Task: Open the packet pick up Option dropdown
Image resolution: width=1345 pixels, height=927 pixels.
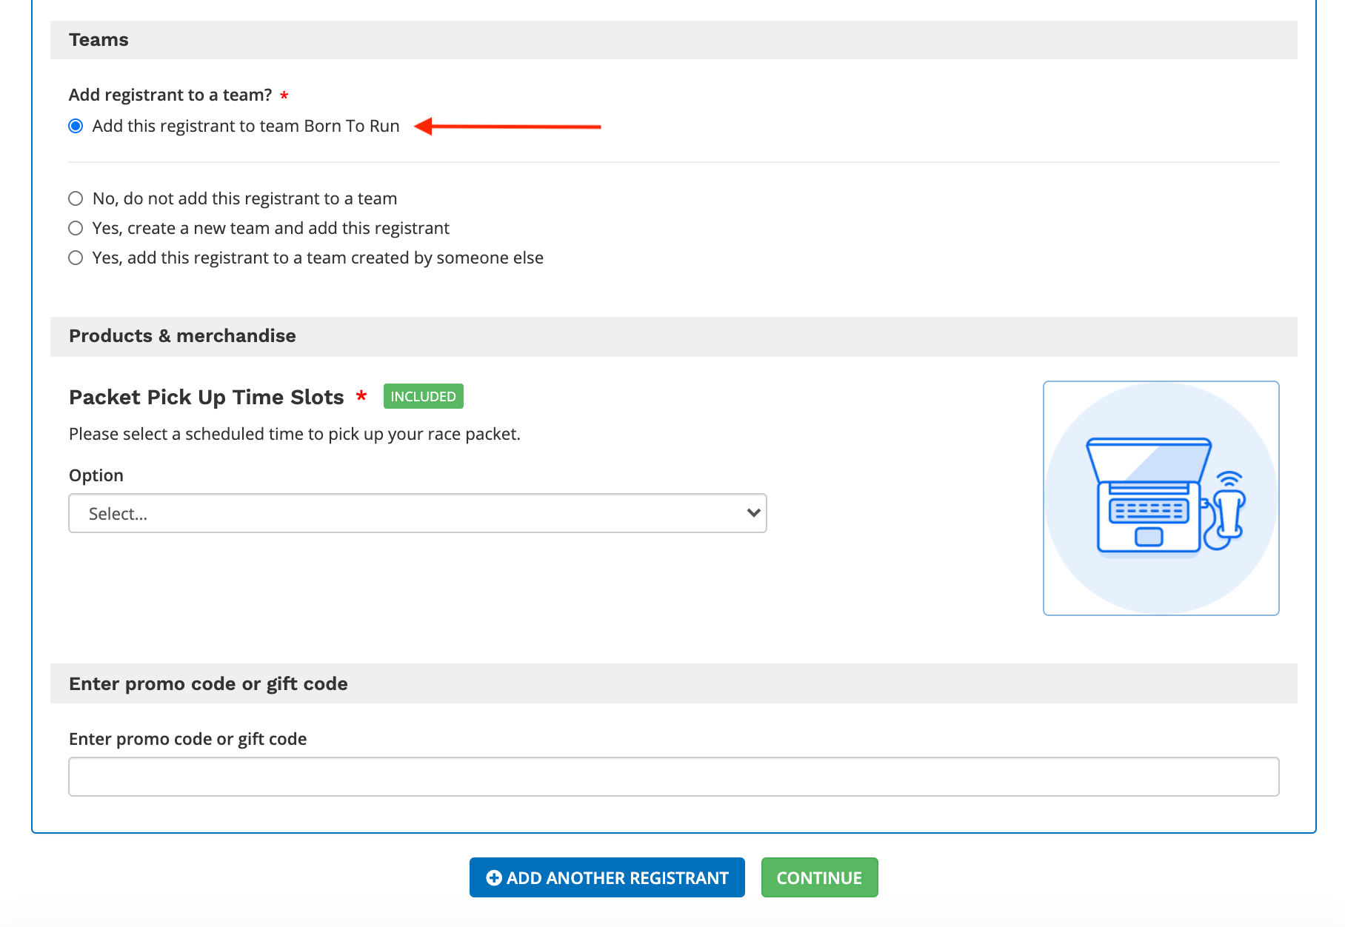Action: pos(417,513)
